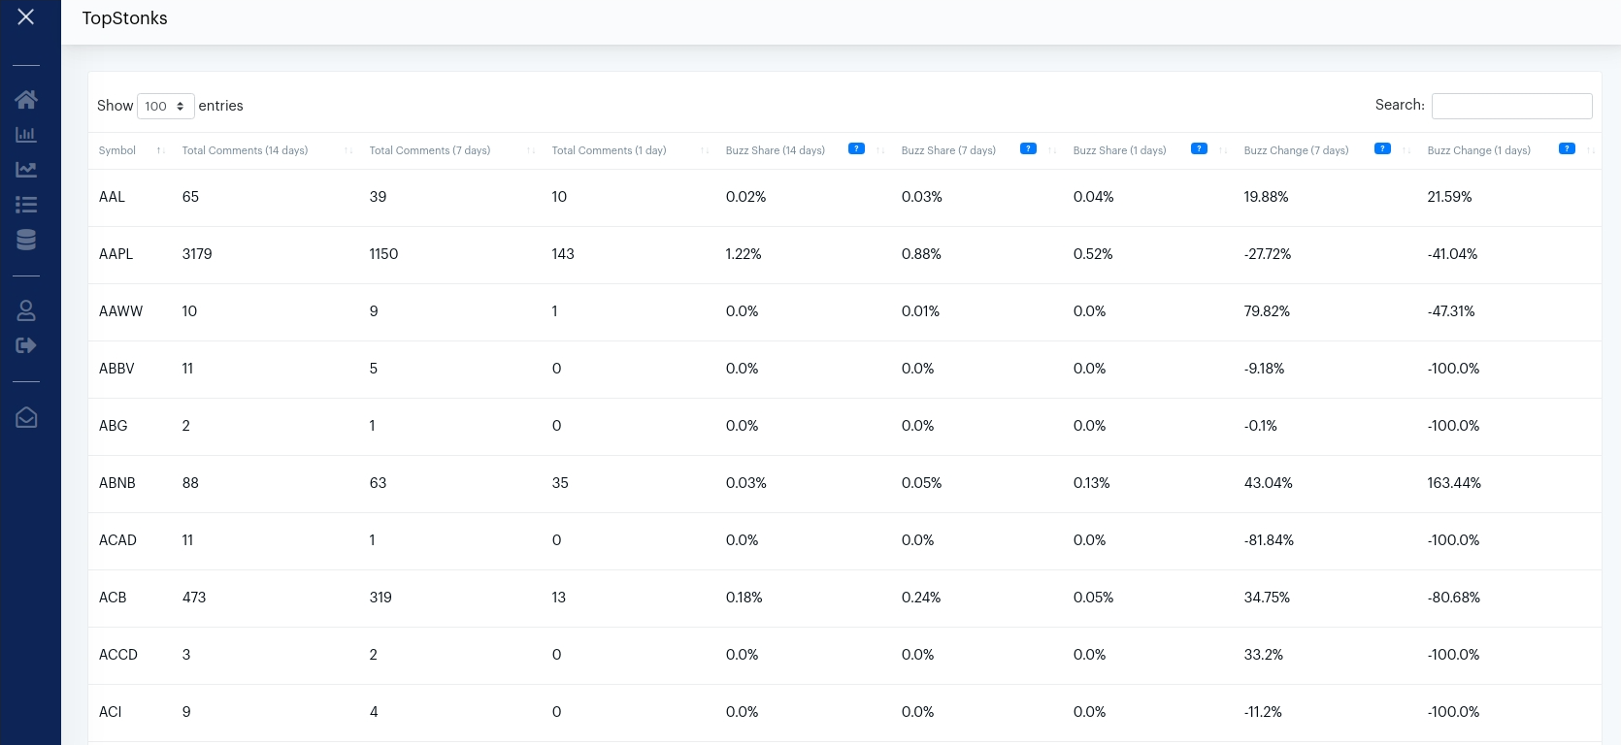
Task: Click help badge for Buzz Share (1 days)
Action: click(x=1199, y=148)
